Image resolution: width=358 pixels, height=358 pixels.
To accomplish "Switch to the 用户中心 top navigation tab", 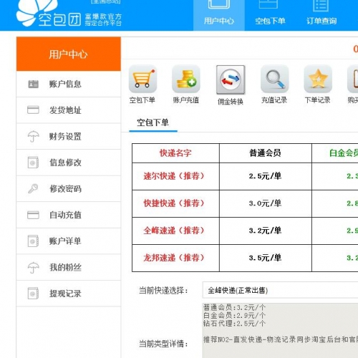I will click(x=219, y=15).
